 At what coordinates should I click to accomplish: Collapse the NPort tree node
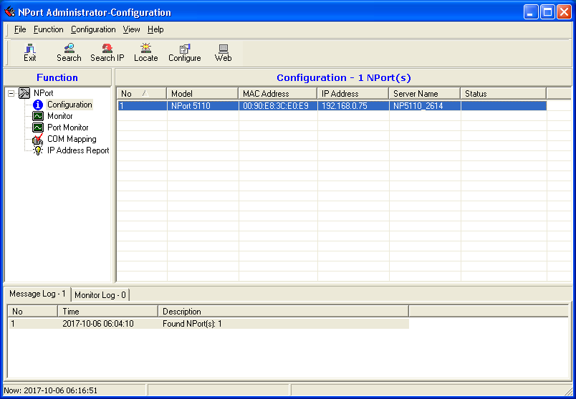pyautogui.click(x=11, y=93)
